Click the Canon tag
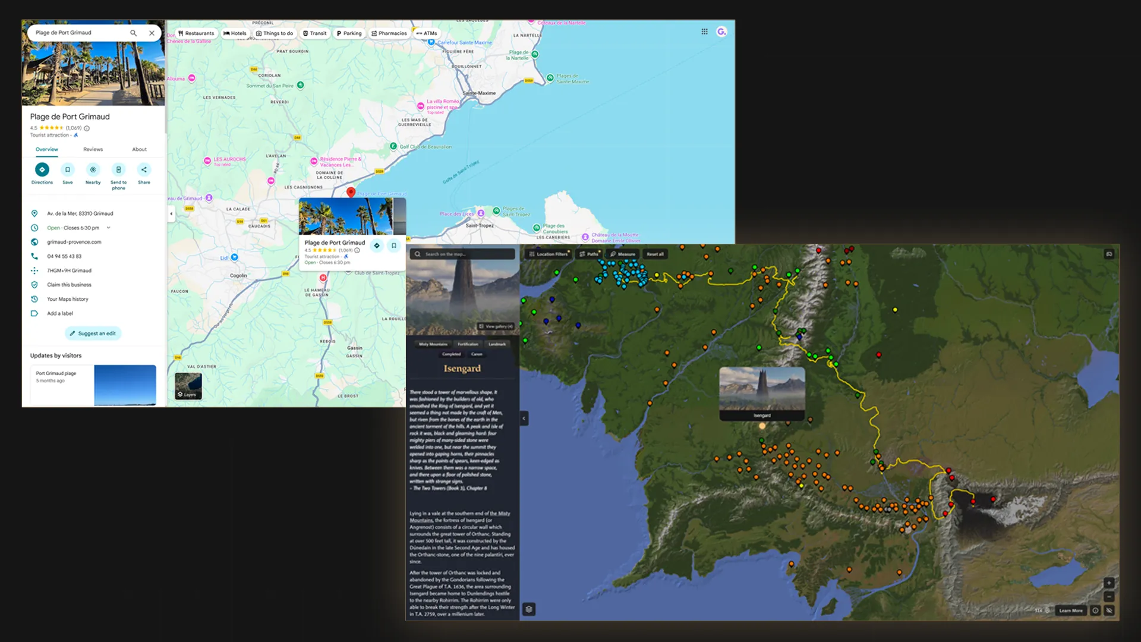Screen dimensions: 1141x642 tap(477, 354)
